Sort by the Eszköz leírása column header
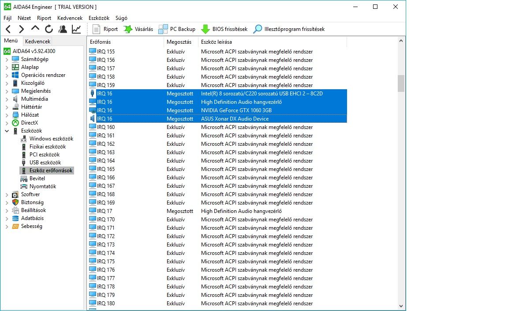 pos(273,42)
